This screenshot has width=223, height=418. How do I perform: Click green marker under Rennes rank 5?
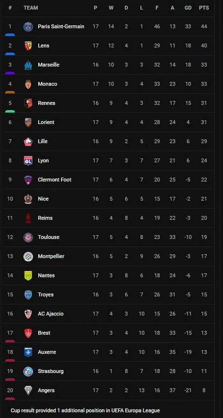[x=10, y=111]
